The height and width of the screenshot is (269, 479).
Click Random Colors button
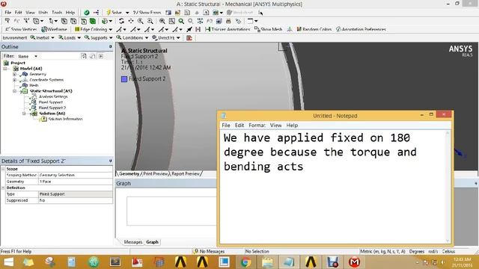point(314,29)
